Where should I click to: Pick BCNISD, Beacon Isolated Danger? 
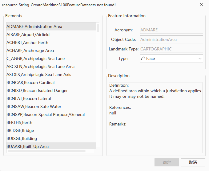37,90
